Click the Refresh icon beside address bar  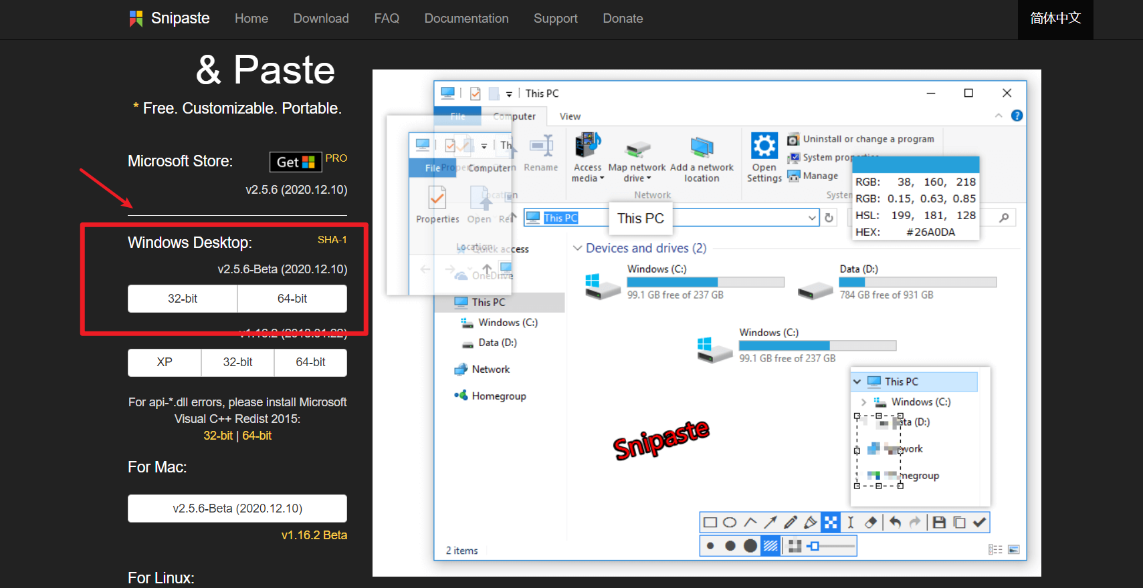point(829,218)
